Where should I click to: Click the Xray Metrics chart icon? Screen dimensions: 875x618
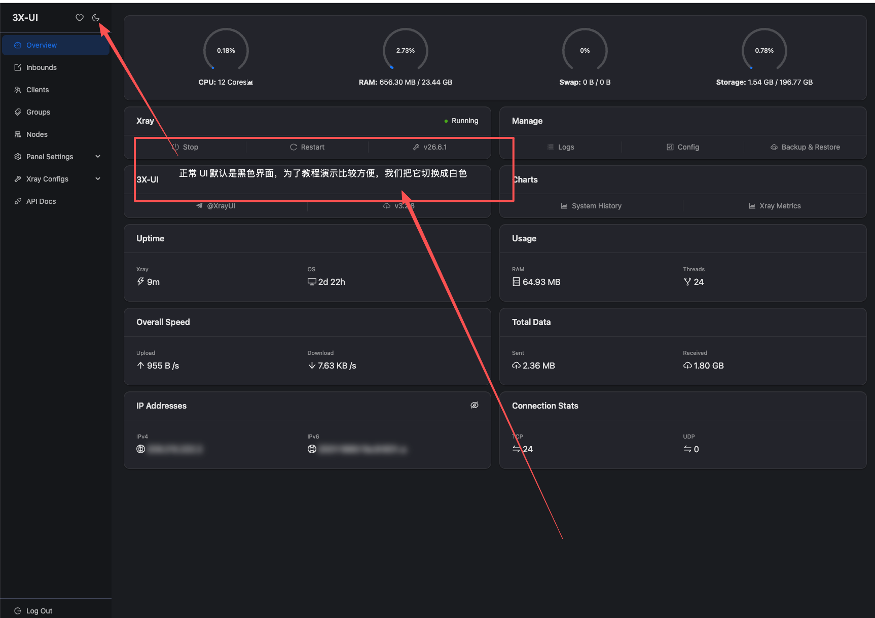(x=752, y=206)
